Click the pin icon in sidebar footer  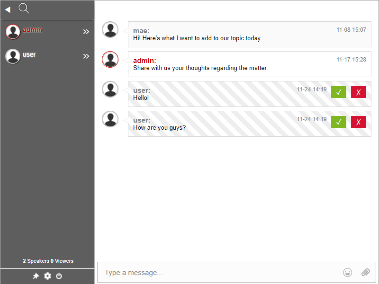[x=36, y=276]
